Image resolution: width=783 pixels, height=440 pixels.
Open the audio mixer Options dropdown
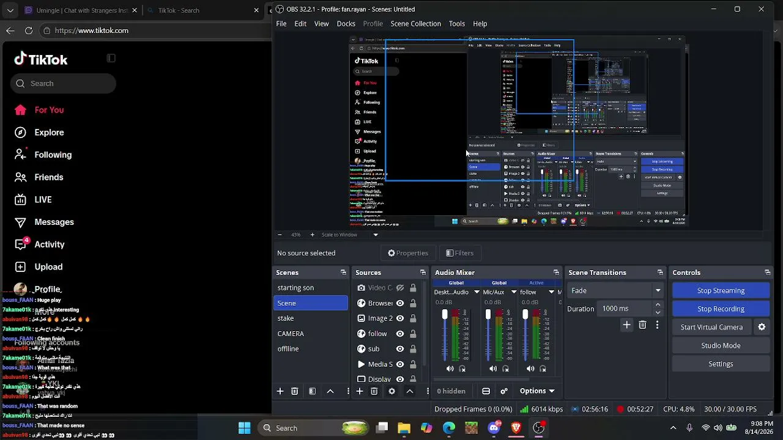(x=537, y=391)
